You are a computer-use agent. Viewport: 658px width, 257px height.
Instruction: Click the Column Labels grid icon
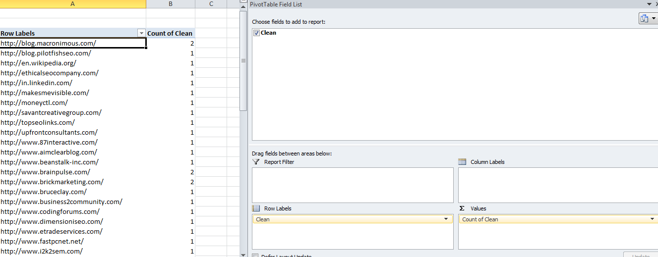462,162
